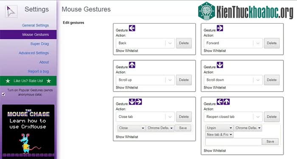Delete the Reopen closed tab gesture

click(x=272, y=117)
